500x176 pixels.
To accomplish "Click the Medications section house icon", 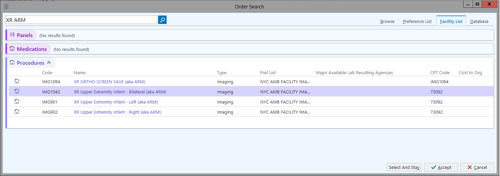I will [x=12, y=49].
